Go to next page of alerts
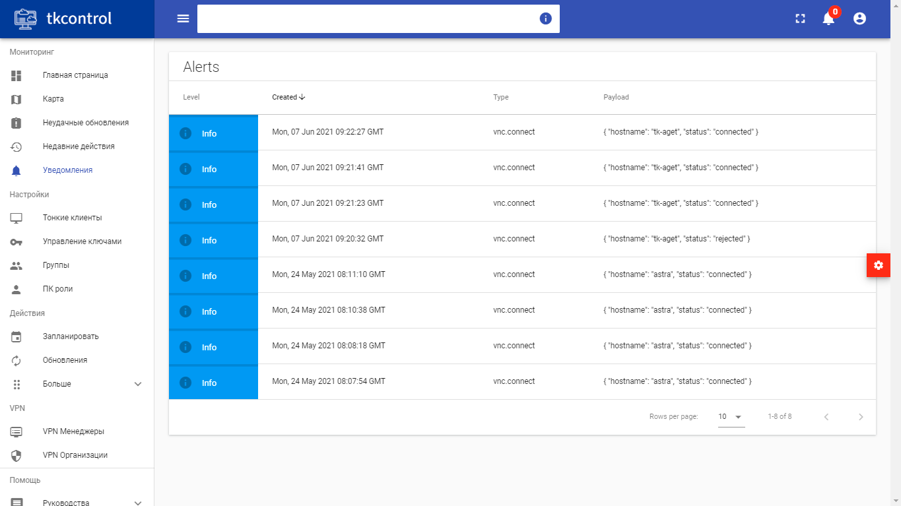This screenshot has height=506, width=901. 860,417
